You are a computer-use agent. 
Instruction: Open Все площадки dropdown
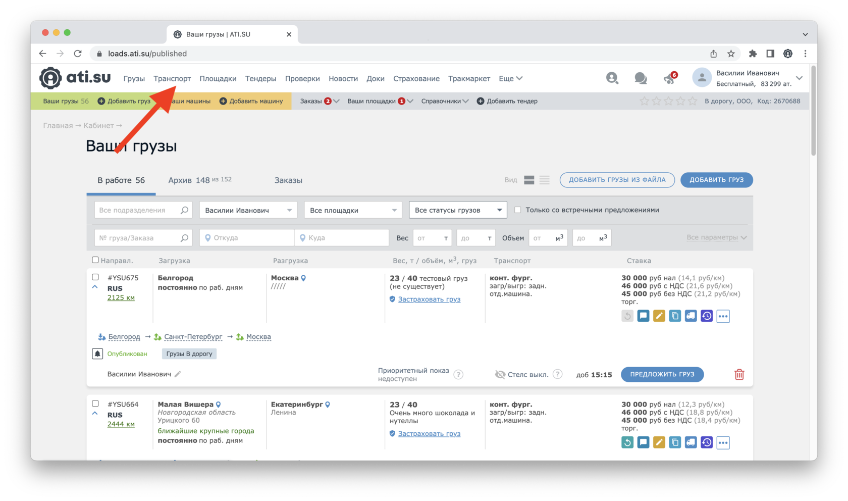(353, 210)
